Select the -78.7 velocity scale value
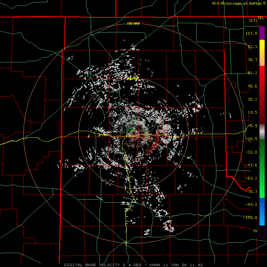 tap(251, 191)
